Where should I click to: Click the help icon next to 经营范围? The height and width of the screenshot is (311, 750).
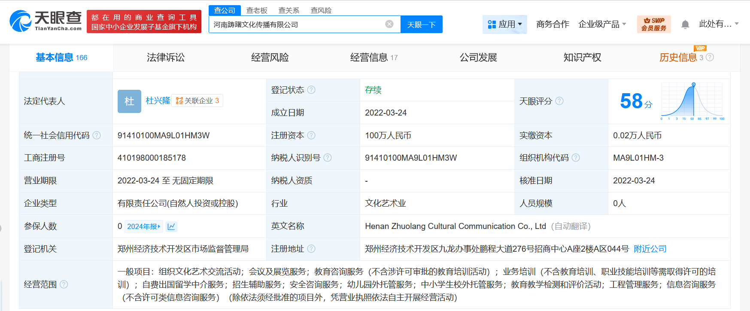64,284
